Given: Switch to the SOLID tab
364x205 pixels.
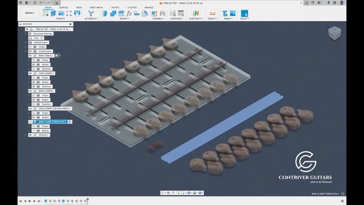Looking at the screenshot, I should (48, 7).
